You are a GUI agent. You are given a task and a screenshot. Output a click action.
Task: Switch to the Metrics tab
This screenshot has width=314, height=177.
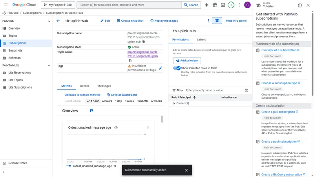coord(66,86)
